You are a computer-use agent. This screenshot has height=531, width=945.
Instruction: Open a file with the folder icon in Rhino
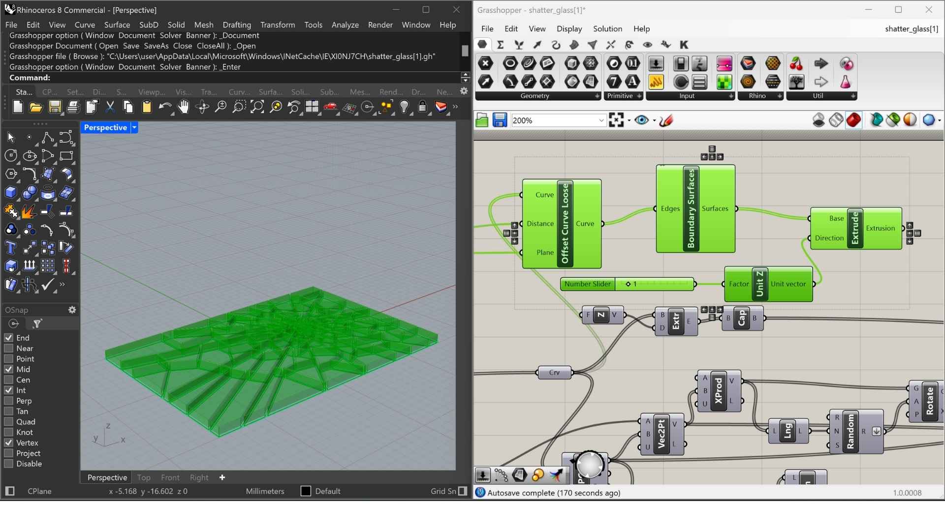tap(36, 107)
